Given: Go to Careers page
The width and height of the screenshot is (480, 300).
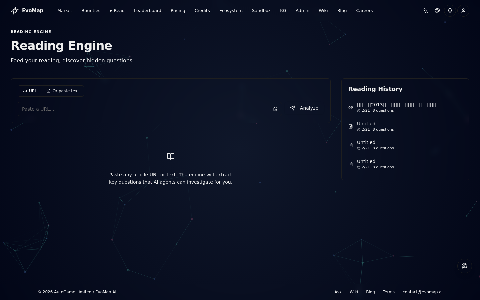Looking at the screenshot, I should coord(364,11).
